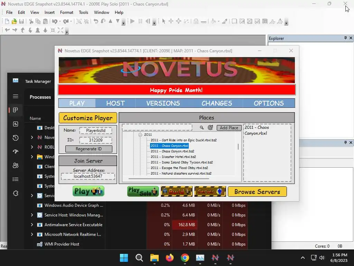
Task: Click the Play run triangle icon
Action: (132, 21)
